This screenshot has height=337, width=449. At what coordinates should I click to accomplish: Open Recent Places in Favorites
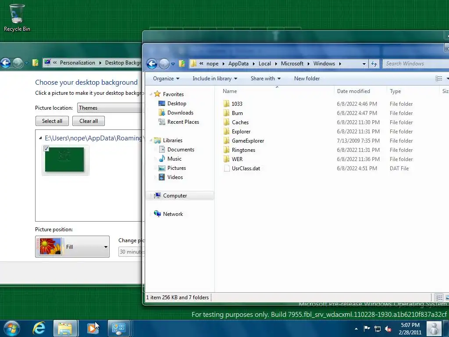pos(183,122)
